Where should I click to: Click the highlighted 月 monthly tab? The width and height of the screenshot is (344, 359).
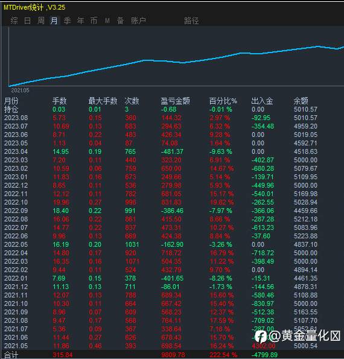coord(54,21)
